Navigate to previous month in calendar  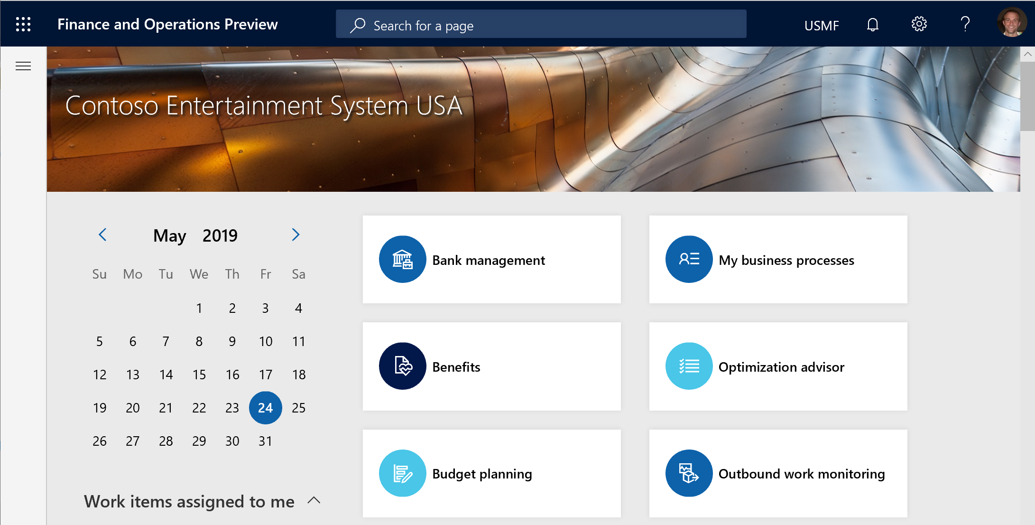[102, 236]
